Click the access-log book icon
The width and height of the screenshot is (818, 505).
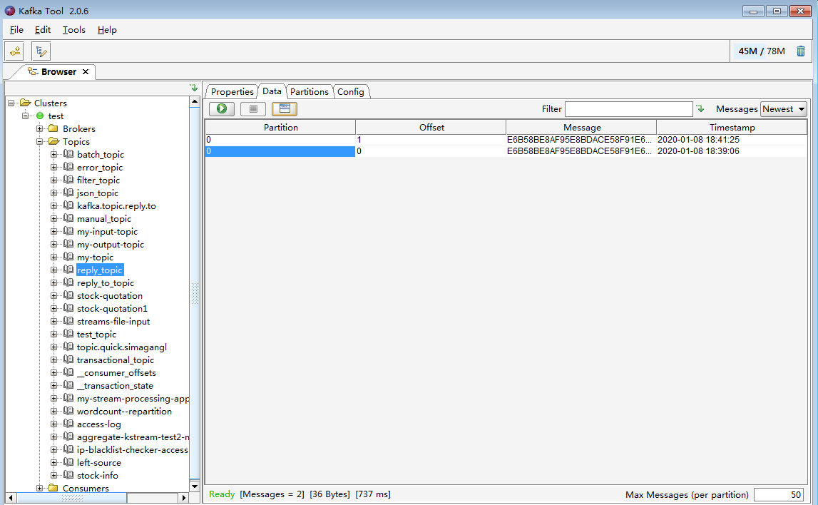[68, 424]
